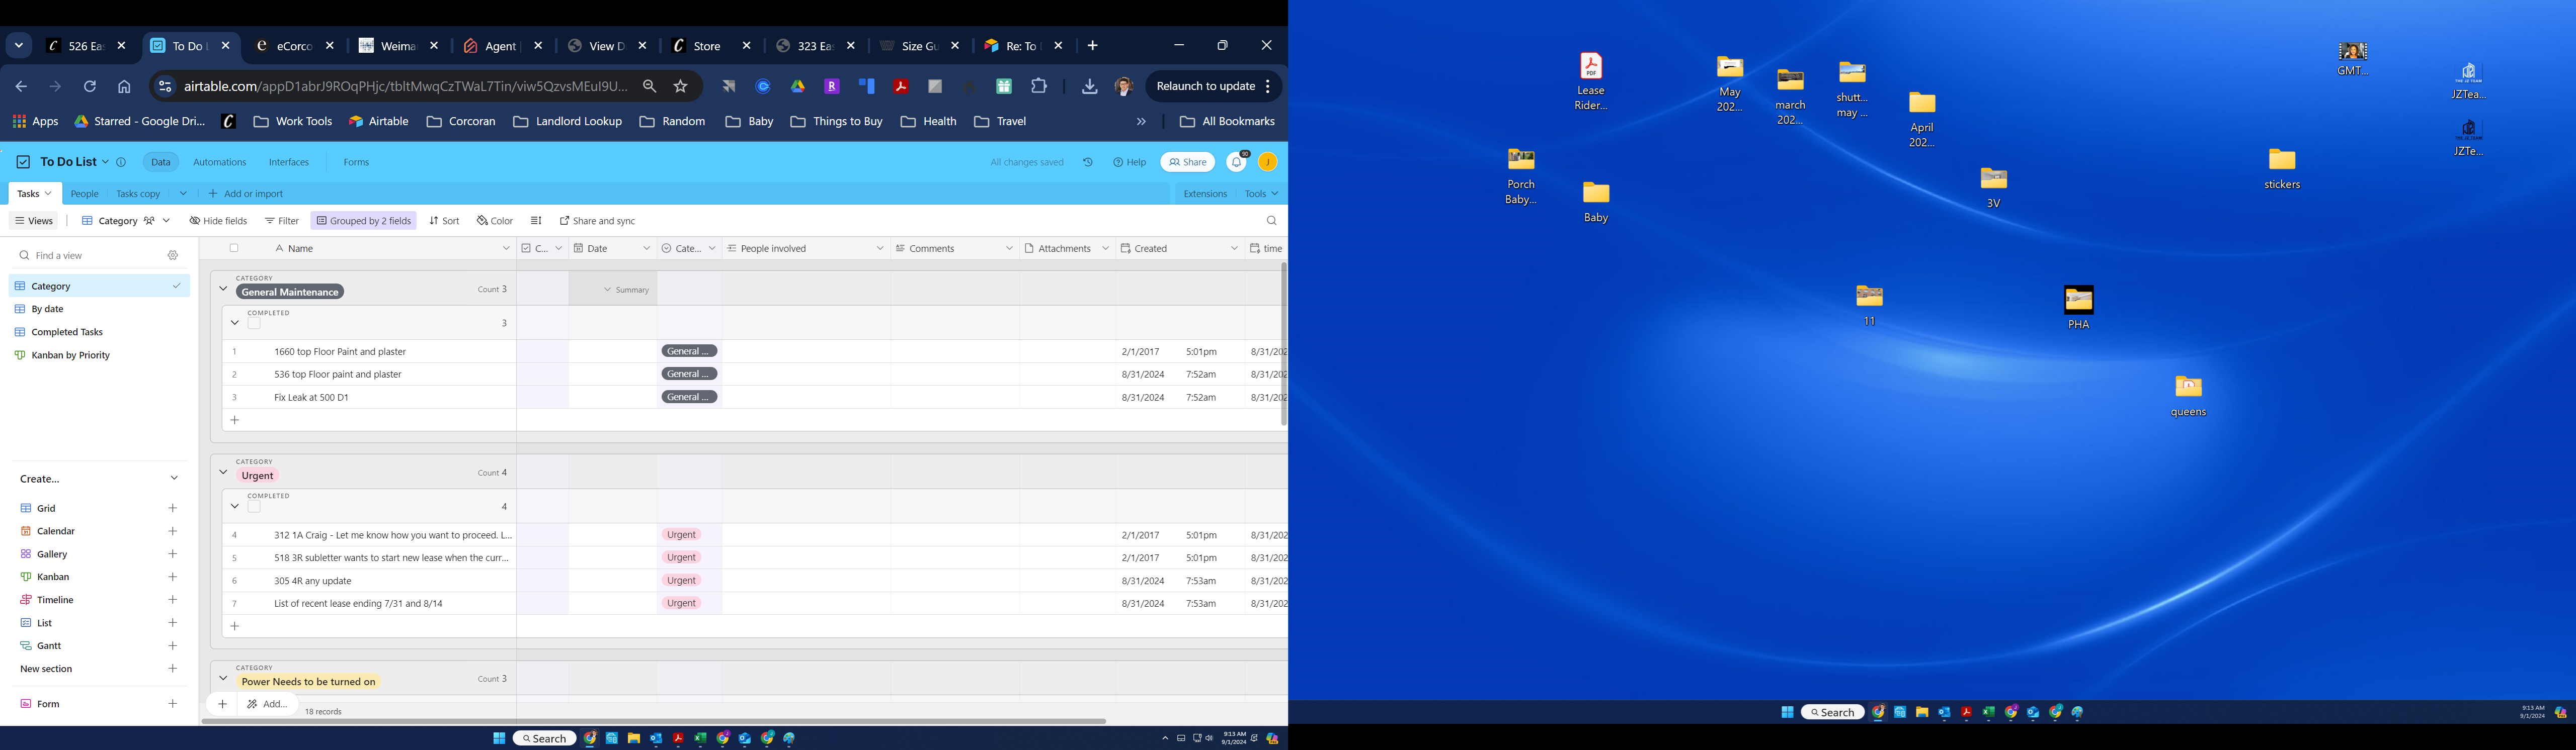Click Add or import

(x=246, y=194)
